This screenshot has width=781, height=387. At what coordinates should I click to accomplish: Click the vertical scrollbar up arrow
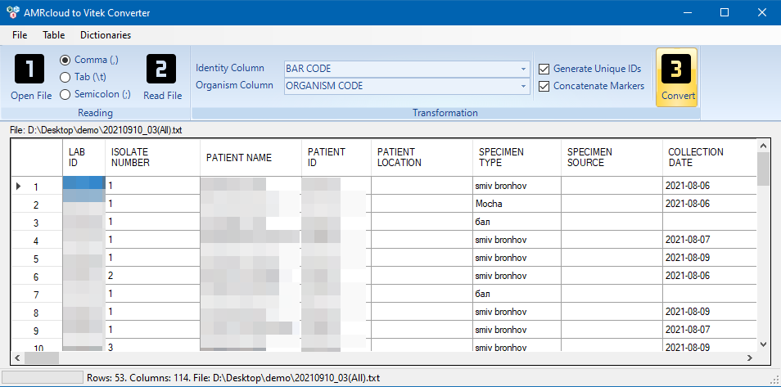(762, 146)
